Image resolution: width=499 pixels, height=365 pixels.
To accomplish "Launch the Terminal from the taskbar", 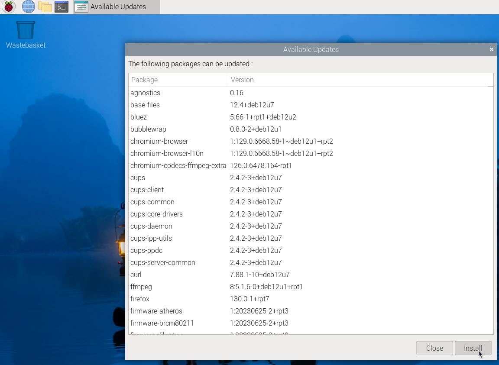I will pyautogui.click(x=62, y=6).
